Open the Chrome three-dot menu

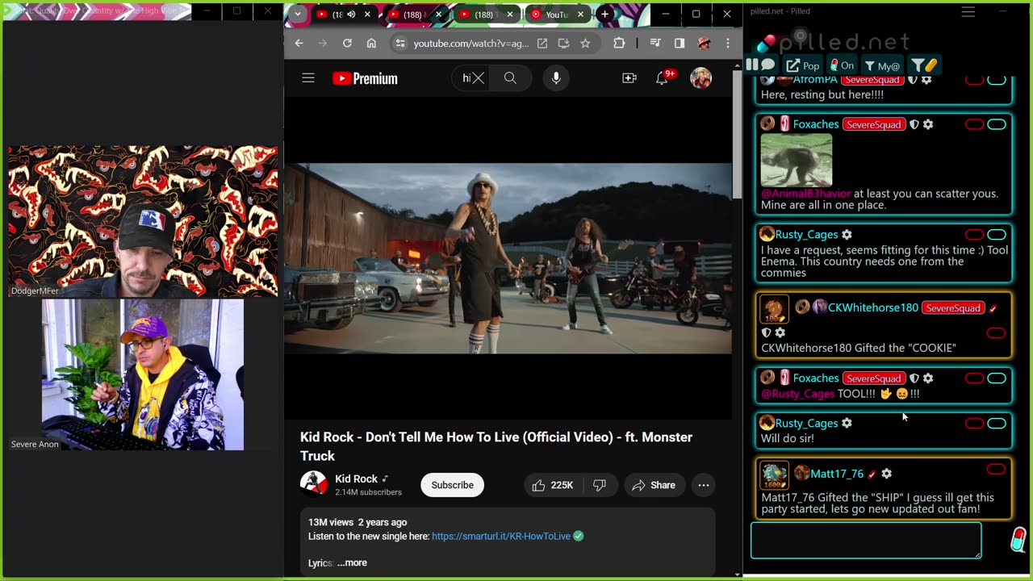pyautogui.click(x=728, y=44)
